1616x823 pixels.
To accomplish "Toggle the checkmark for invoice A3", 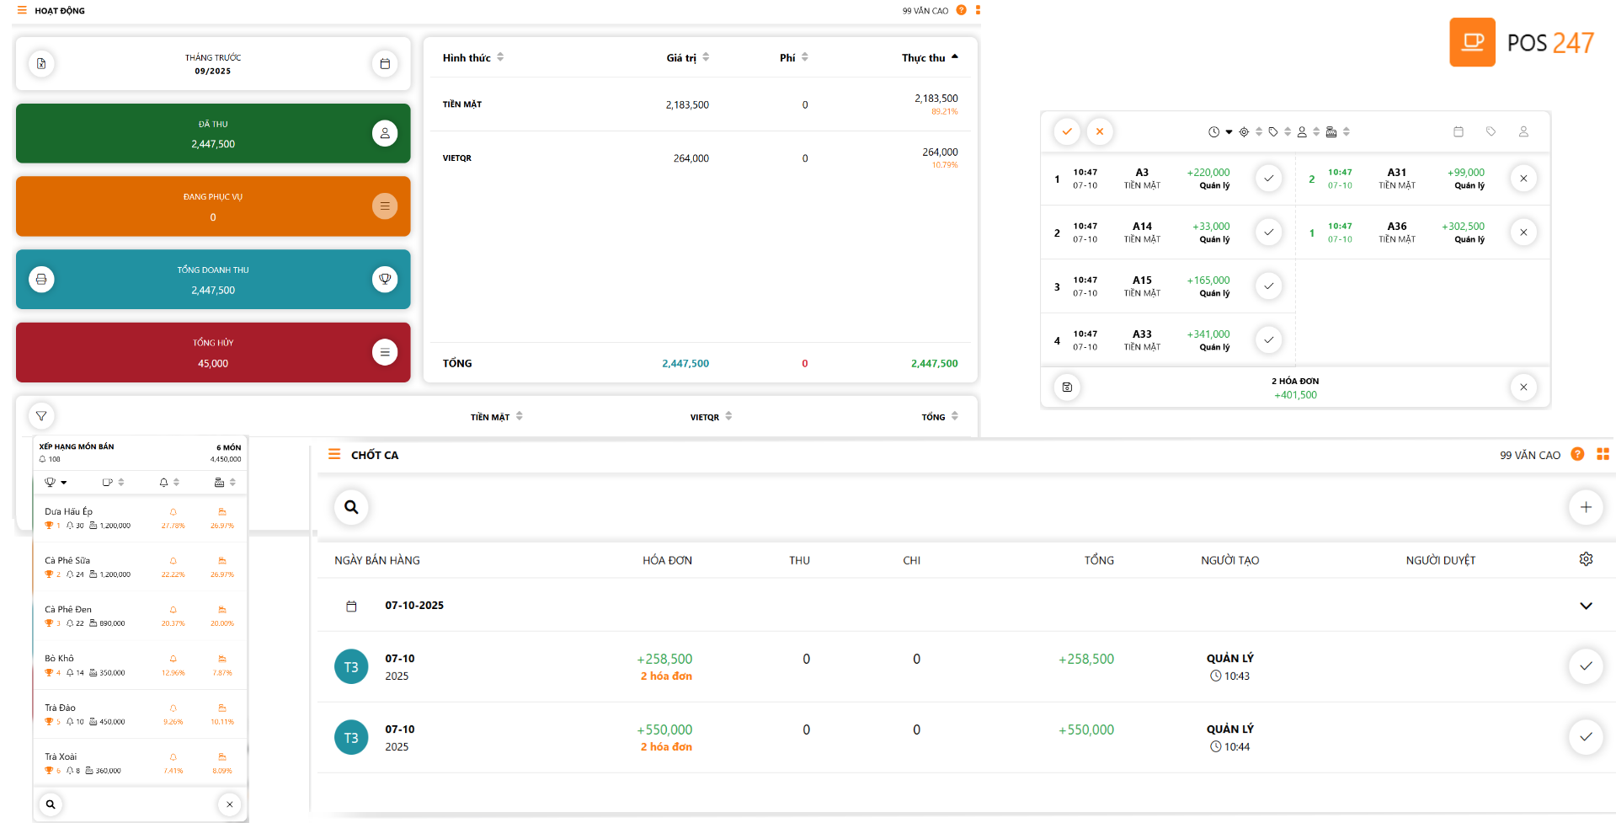I will pos(1268,179).
